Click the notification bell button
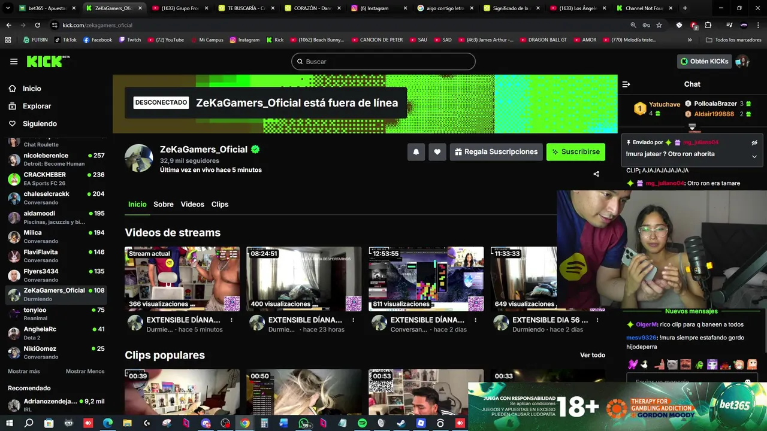This screenshot has width=767, height=431. point(416,152)
